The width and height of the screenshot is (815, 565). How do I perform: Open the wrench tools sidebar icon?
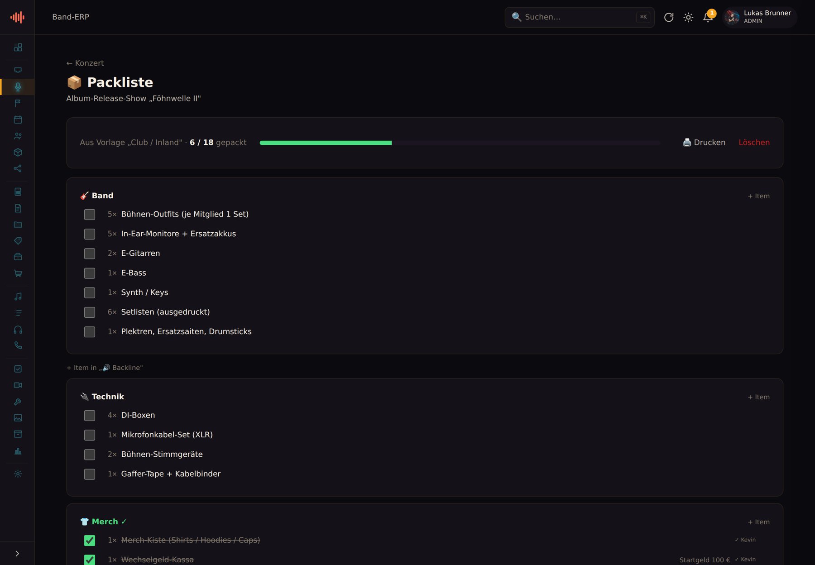point(18,402)
